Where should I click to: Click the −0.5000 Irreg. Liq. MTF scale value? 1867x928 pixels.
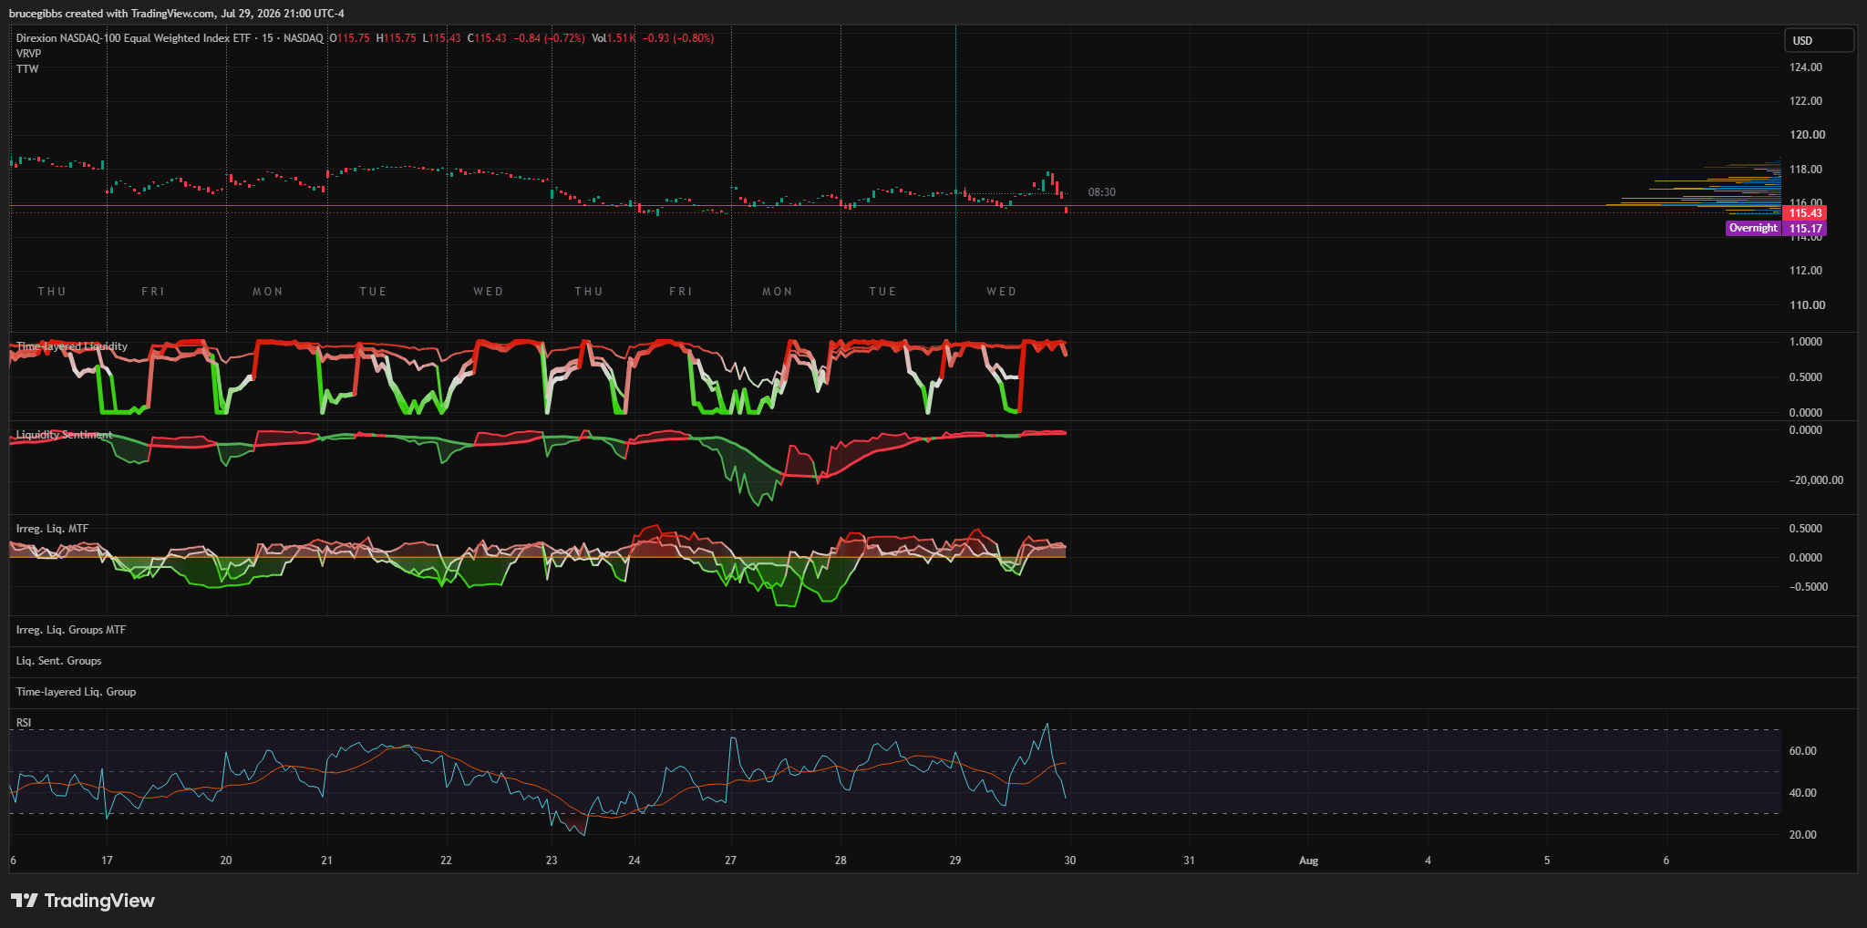tap(1809, 587)
